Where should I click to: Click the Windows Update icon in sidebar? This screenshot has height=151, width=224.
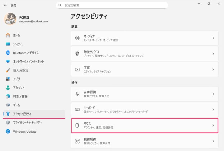(x=8, y=131)
